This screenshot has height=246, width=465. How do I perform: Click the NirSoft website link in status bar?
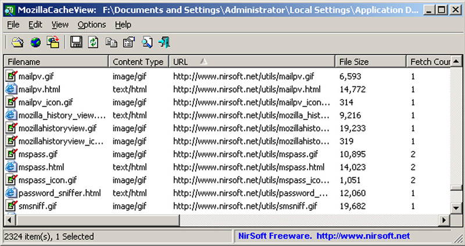(363, 236)
